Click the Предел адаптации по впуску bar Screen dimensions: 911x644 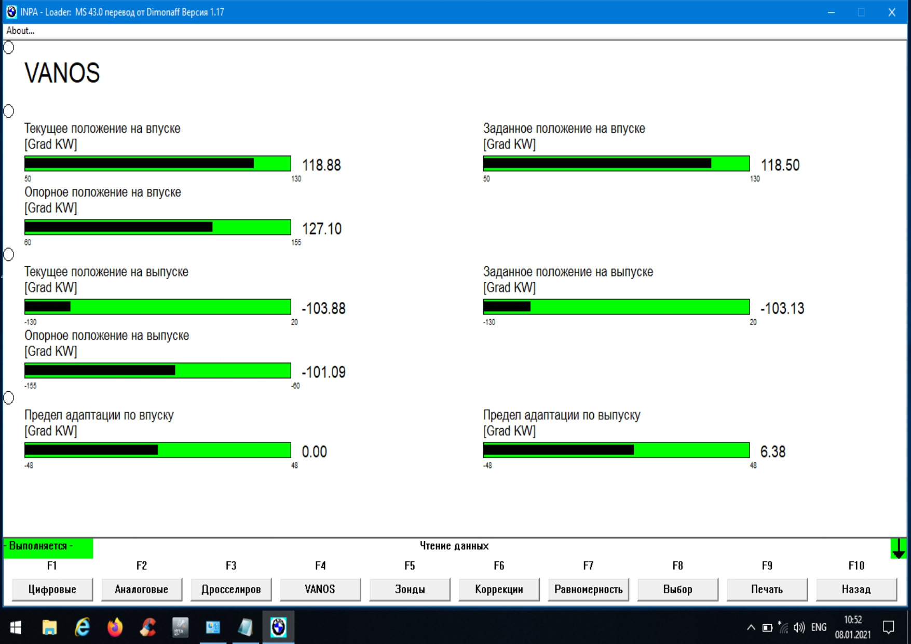158,450
